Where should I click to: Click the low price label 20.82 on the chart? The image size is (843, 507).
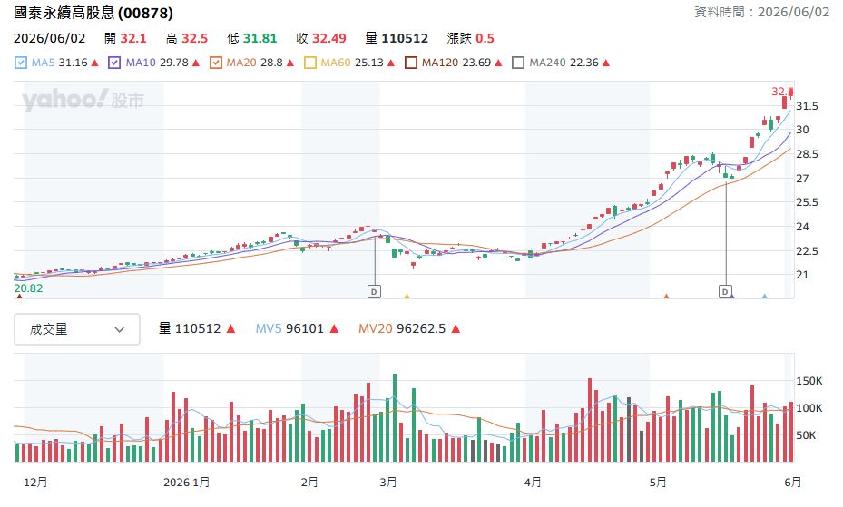tap(28, 288)
